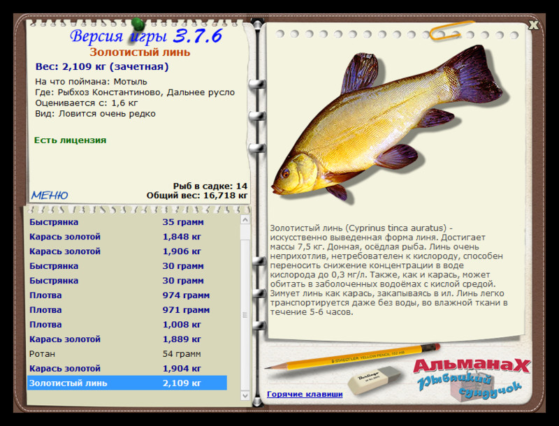Viewport: 559px width, 426px height.
Task: Open the Альманах Рыбацкий сундучок logo
Action: 472,379
